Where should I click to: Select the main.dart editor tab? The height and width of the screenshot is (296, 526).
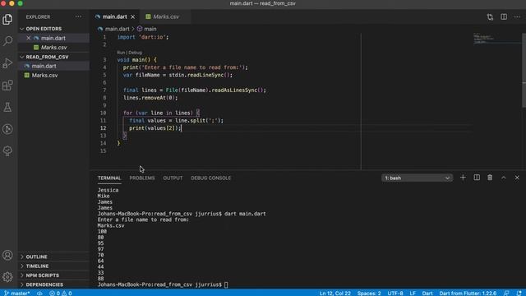[114, 16]
